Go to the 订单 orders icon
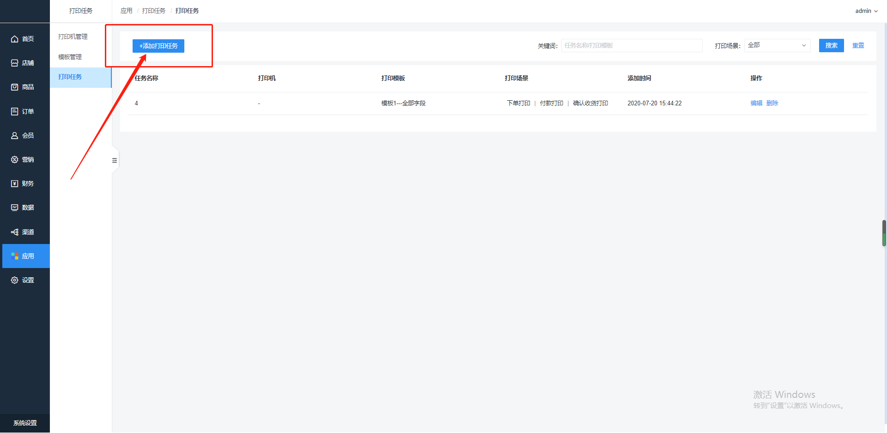Screen dimensions: 887x433 click(15, 111)
